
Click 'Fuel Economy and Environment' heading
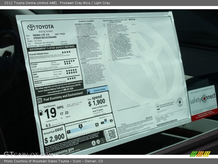click(63, 96)
